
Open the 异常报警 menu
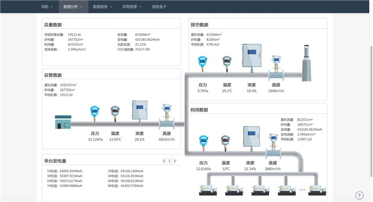pyautogui.click(x=132, y=7)
